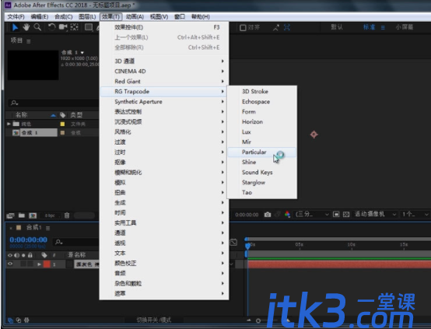Select the Zoom magnifier tool

37,27
